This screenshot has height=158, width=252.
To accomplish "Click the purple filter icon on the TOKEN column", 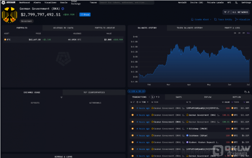I will (232, 102).
